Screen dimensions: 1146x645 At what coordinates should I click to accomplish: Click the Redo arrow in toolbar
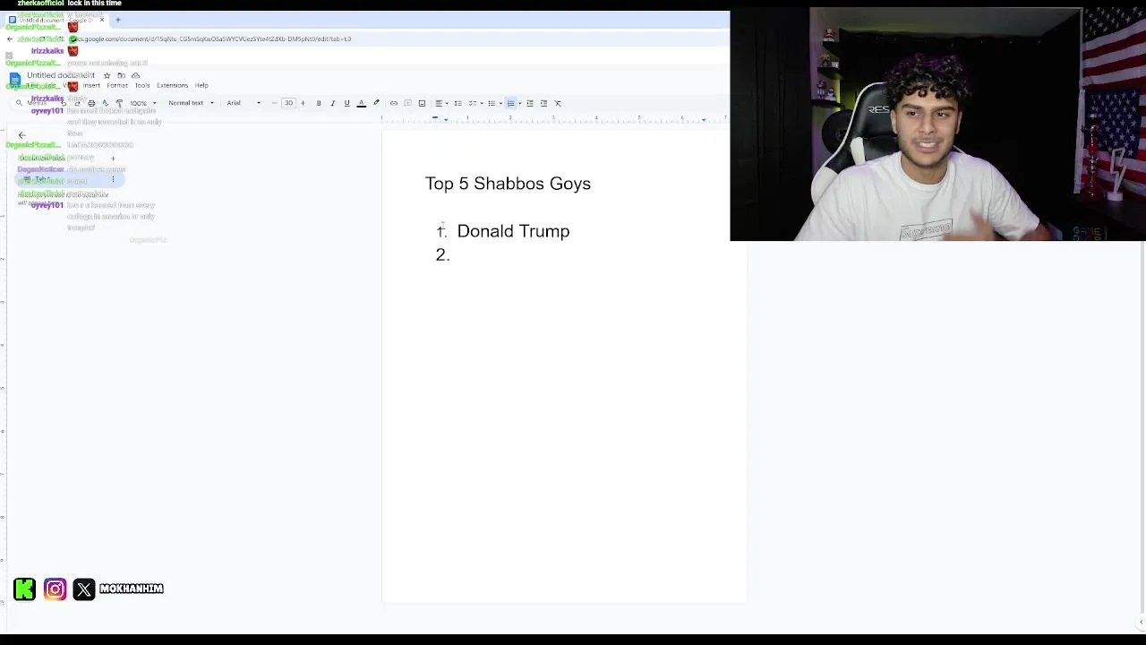coord(77,103)
